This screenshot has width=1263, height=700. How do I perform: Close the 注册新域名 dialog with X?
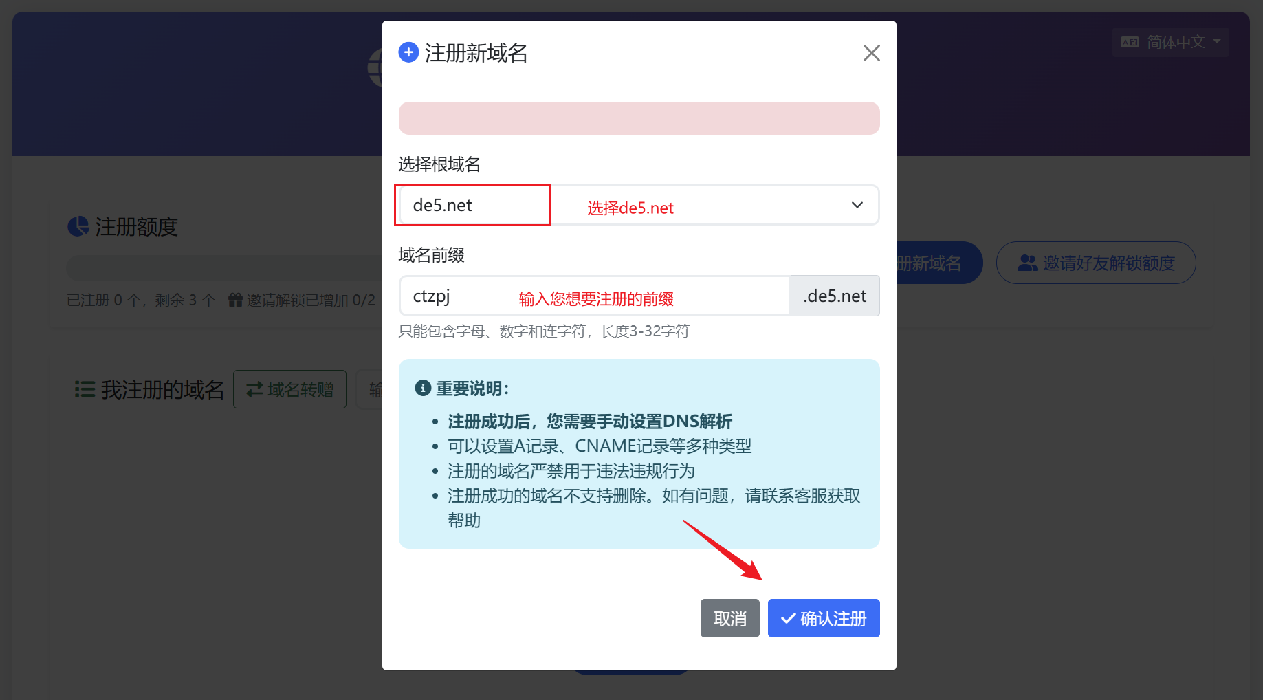(x=871, y=53)
